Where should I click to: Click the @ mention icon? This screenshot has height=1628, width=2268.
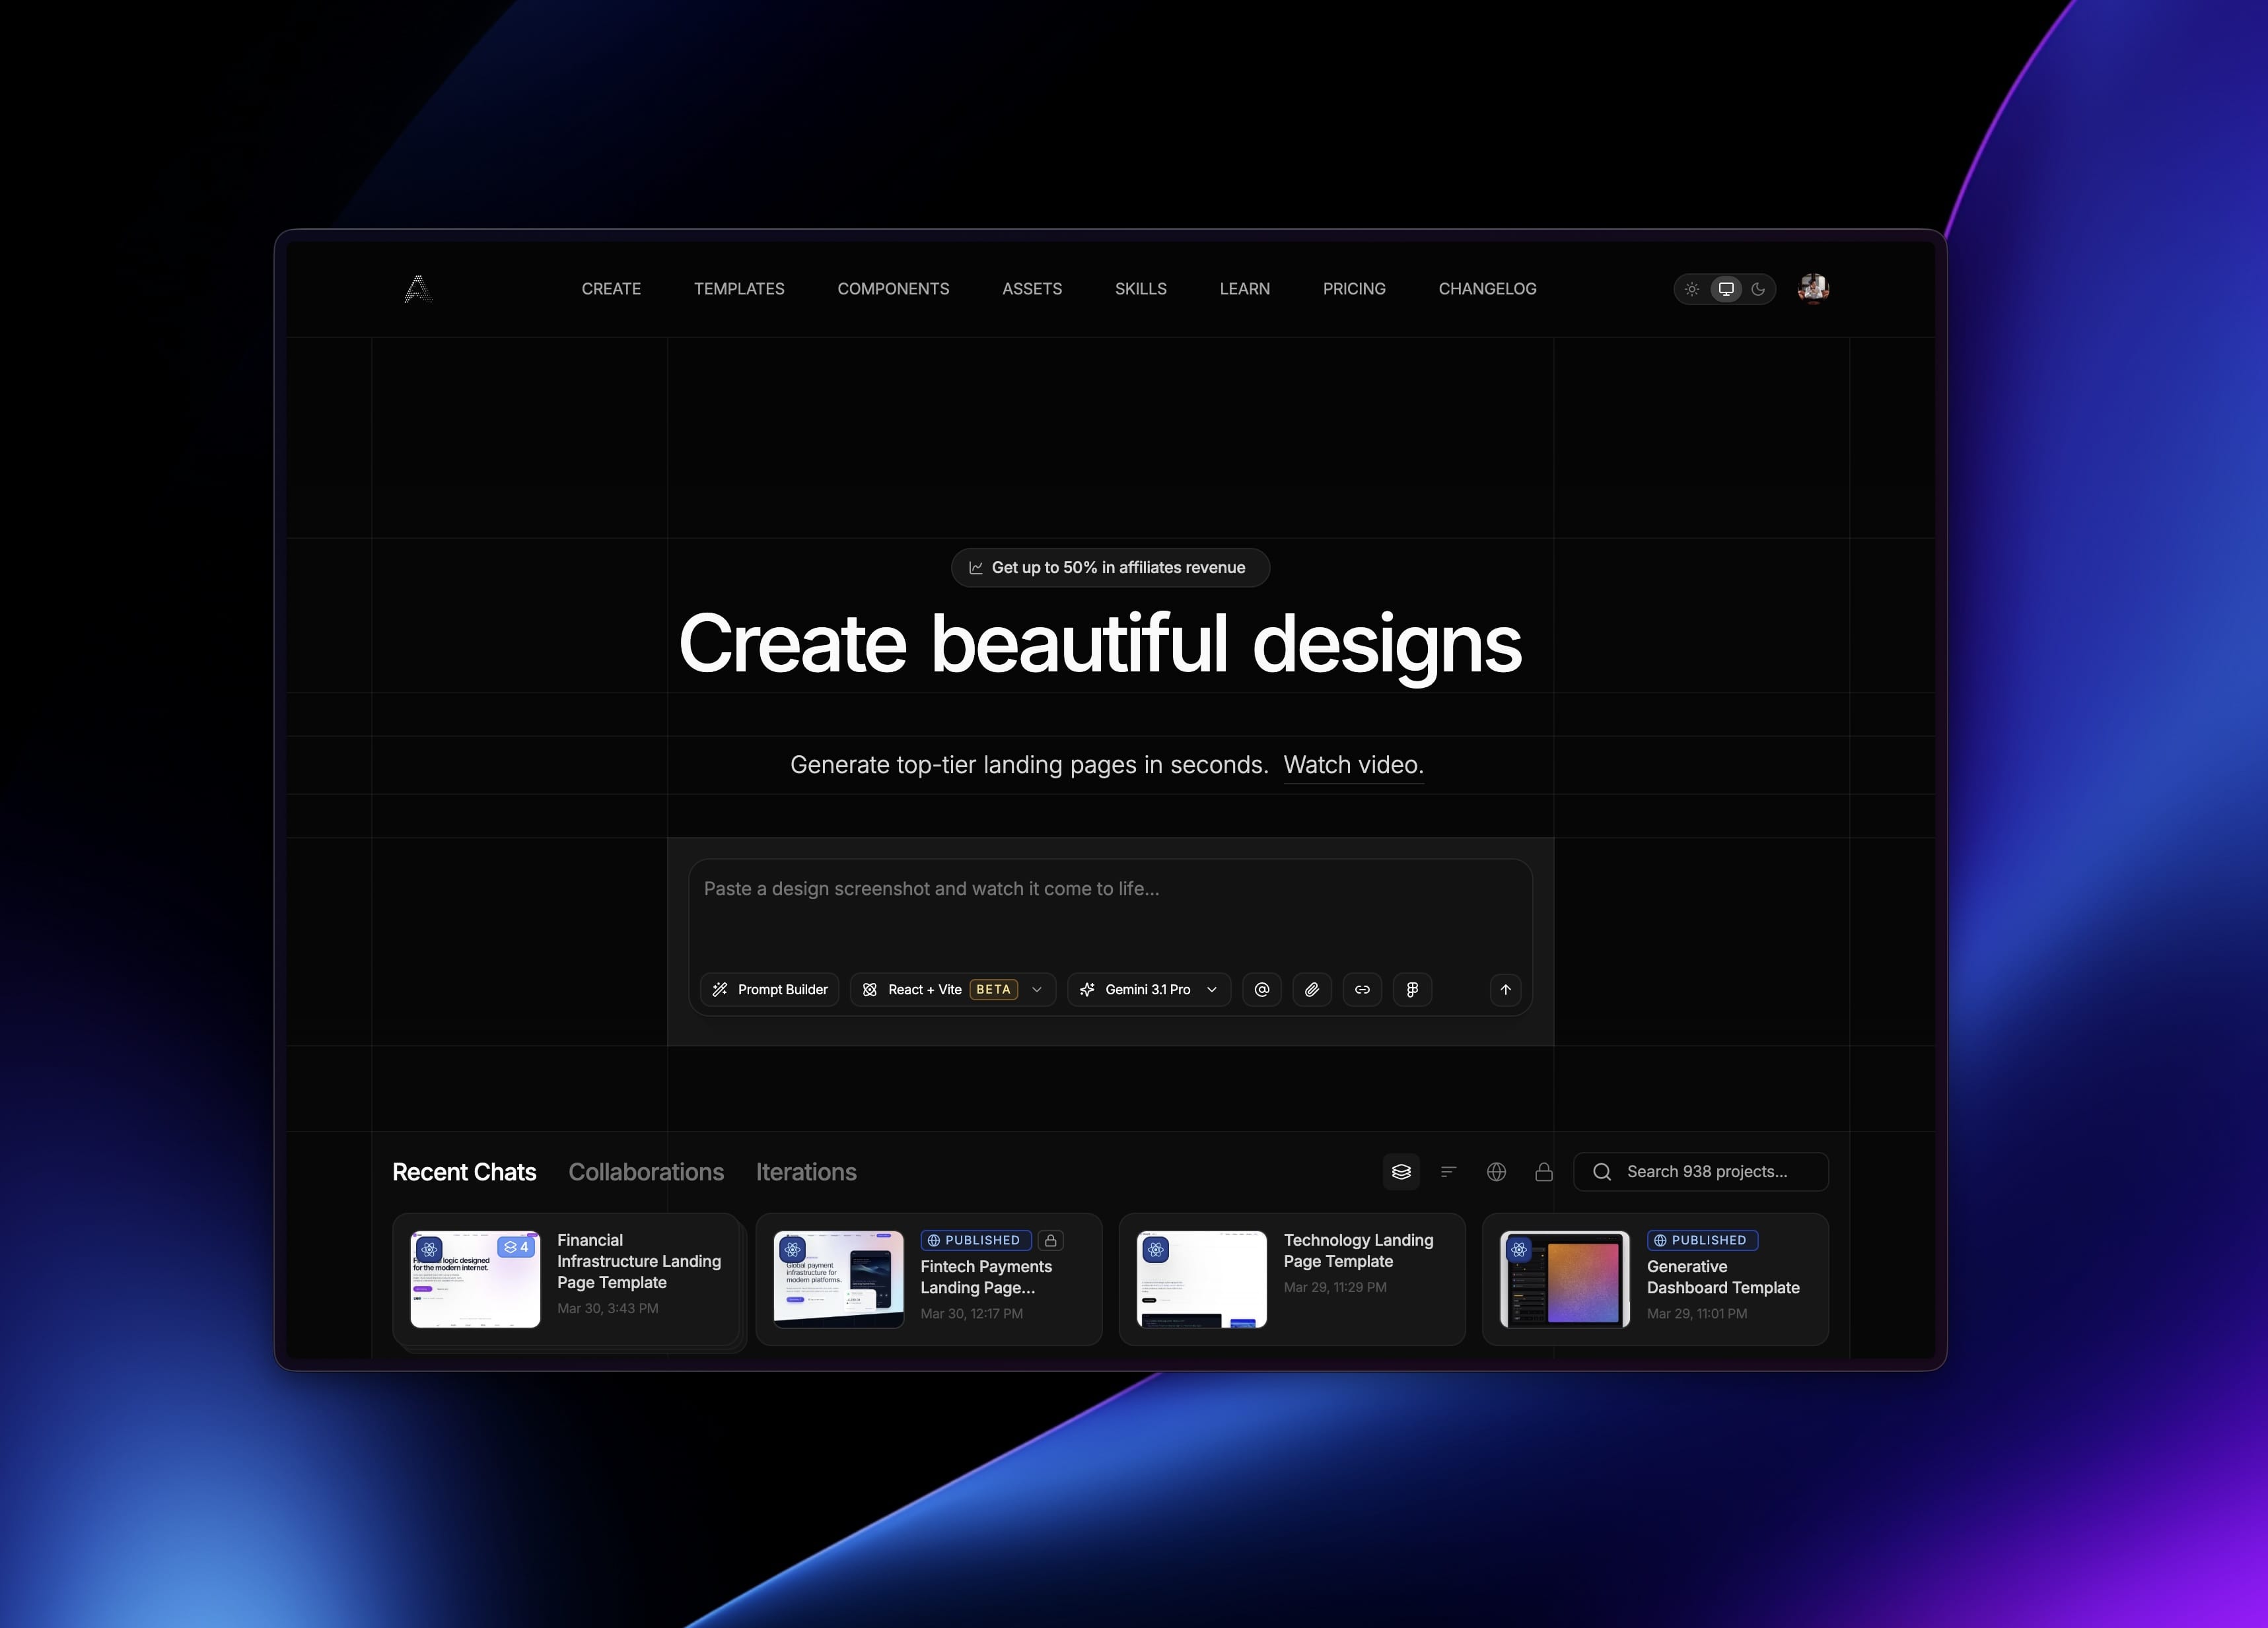(x=1262, y=990)
